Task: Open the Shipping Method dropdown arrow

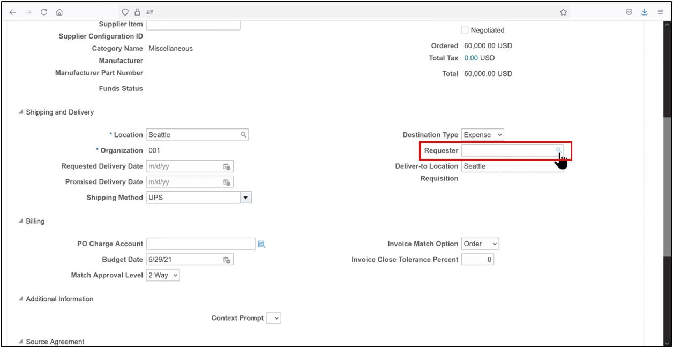Action: click(245, 197)
